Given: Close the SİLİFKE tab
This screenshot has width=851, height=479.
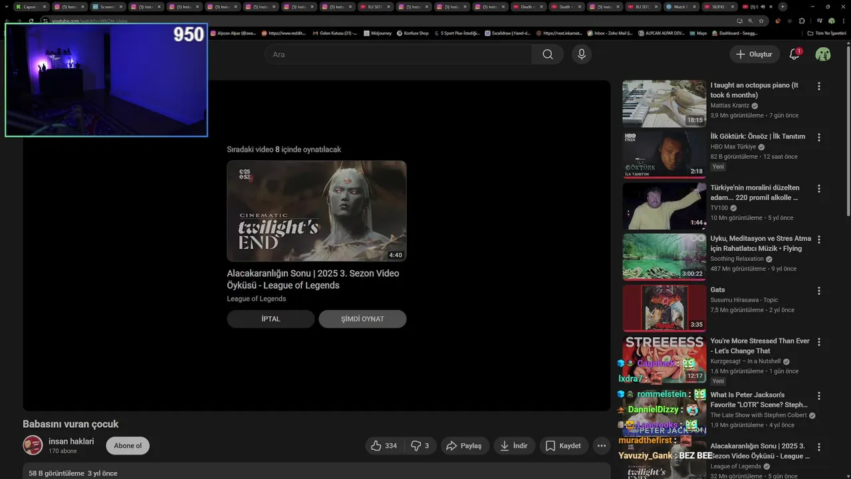Looking at the screenshot, I should (733, 7).
